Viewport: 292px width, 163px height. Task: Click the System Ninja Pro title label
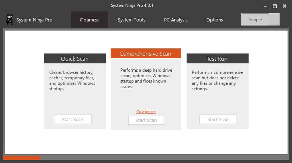pos(34,20)
